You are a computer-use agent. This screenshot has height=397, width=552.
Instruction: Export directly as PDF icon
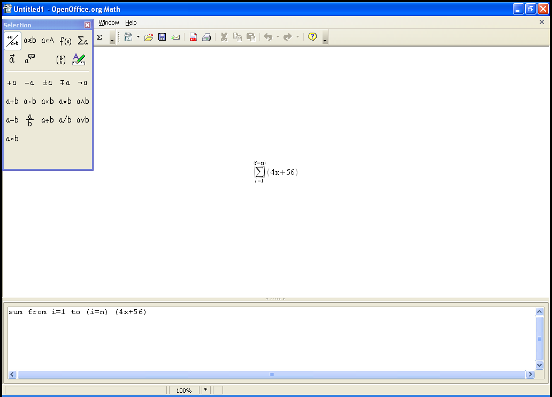pyautogui.click(x=193, y=37)
